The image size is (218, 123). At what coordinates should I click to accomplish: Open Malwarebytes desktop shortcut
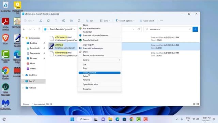click(5, 105)
